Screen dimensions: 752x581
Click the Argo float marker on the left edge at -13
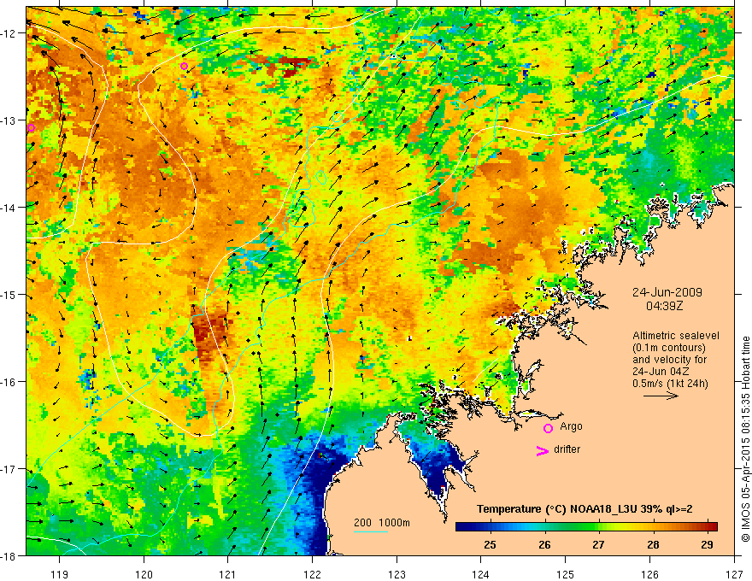click(31, 127)
